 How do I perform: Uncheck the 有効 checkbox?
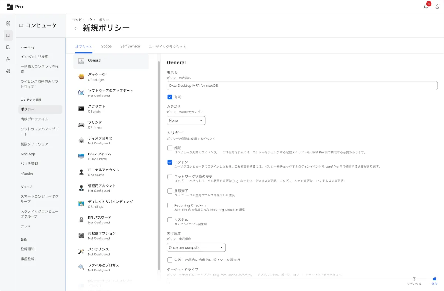tap(170, 97)
